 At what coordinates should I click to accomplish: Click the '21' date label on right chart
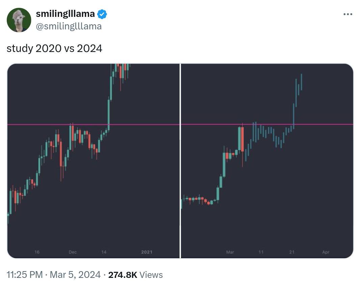click(292, 252)
